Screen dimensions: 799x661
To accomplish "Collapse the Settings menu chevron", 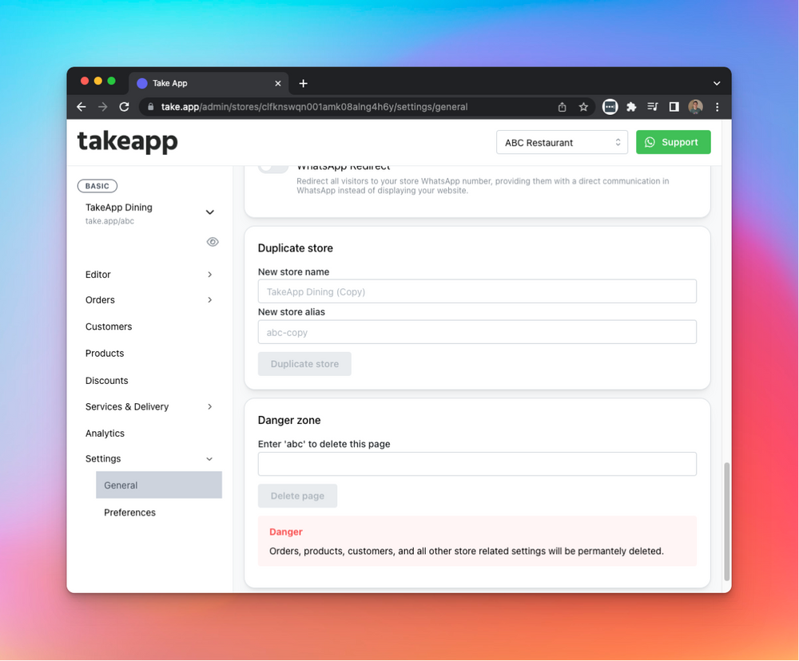I will [x=209, y=459].
